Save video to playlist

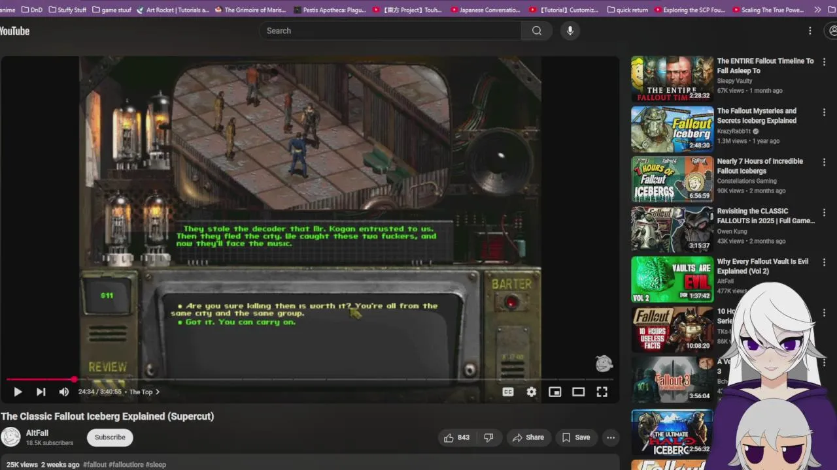(576, 437)
